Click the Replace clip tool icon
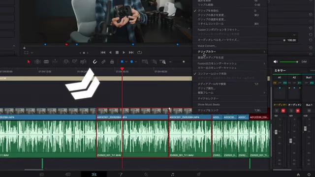This screenshot has width=315, height=177. point(83,61)
